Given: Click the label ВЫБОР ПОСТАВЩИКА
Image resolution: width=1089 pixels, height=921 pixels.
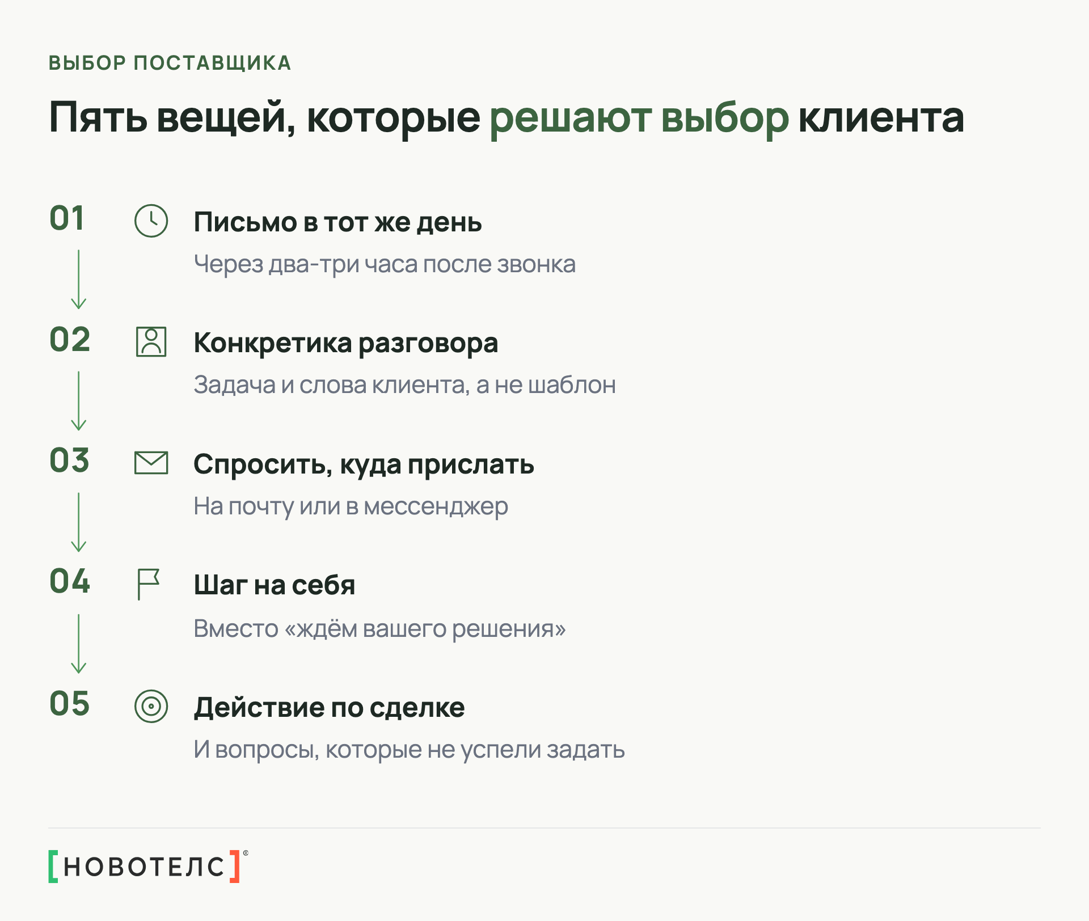Looking at the screenshot, I should [170, 63].
